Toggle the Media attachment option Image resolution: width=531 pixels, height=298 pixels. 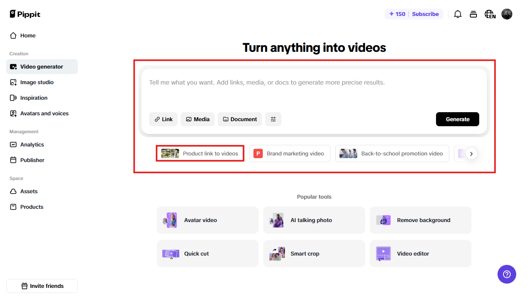coord(197,119)
